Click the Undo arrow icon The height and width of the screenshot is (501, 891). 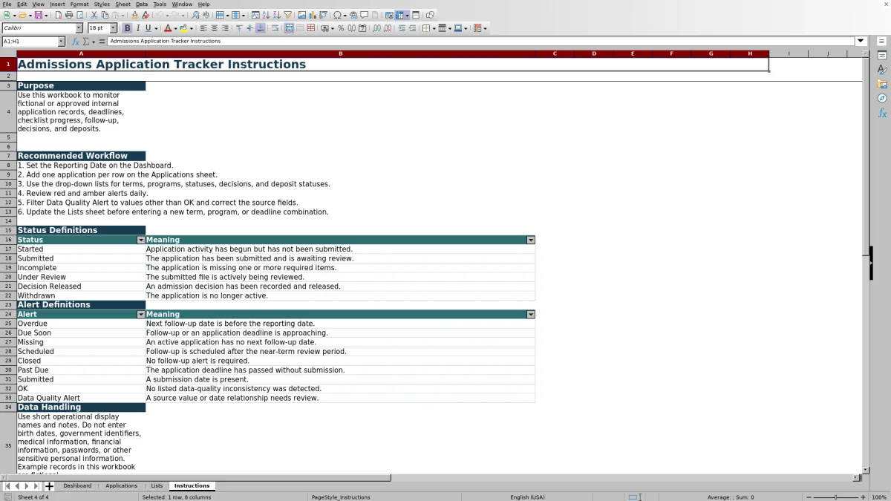pyautogui.click(x=160, y=15)
